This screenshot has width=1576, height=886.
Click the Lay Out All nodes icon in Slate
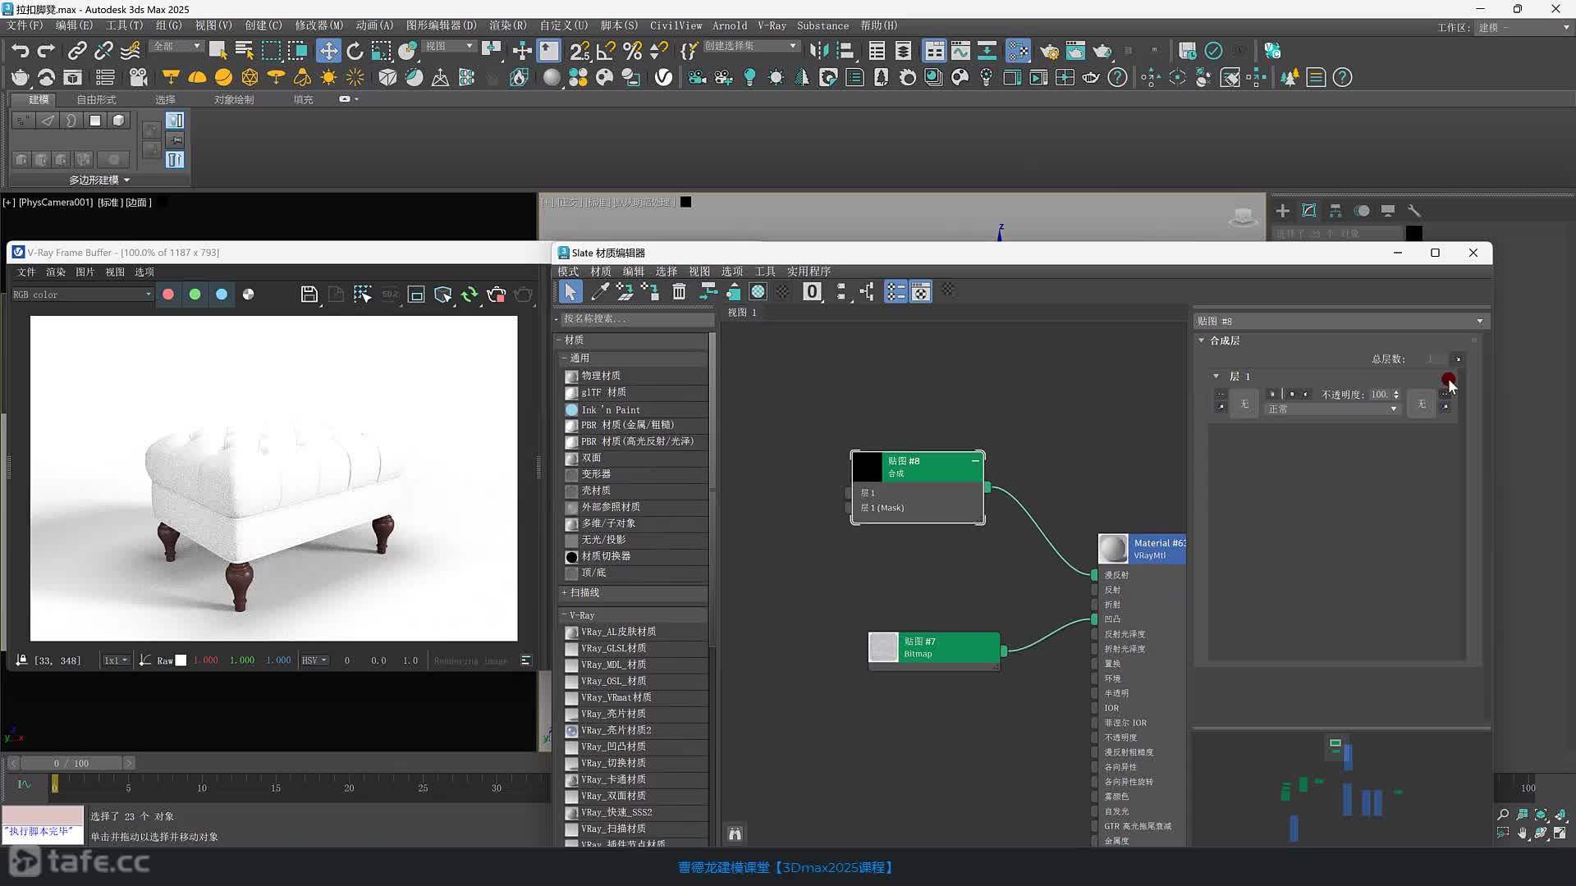[x=841, y=291]
